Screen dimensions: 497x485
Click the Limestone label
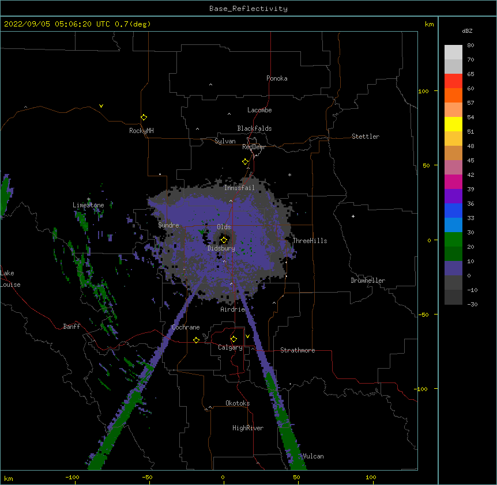click(88, 205)
